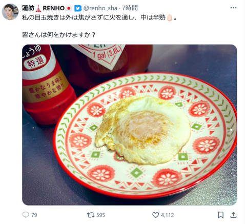Viewport: 246px width, 224px height.
Task: Click the Tokyo Tower emoji in name
Action: 38,8
